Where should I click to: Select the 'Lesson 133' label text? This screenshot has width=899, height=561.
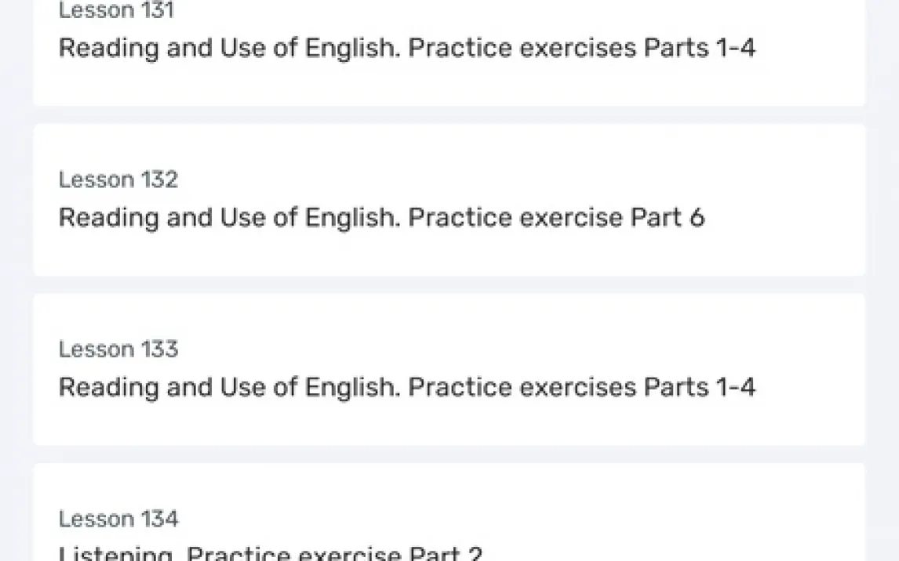[x=118, y=349]
